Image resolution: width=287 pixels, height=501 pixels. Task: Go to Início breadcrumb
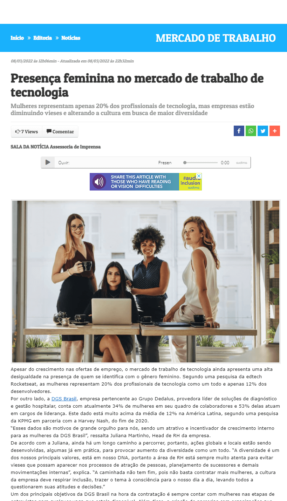click(x=17, y=38)
